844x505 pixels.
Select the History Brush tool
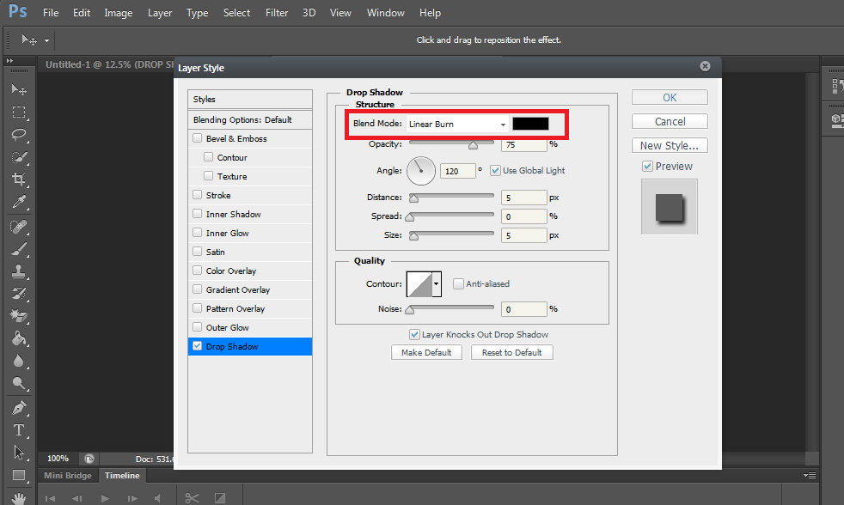point(19,294)
